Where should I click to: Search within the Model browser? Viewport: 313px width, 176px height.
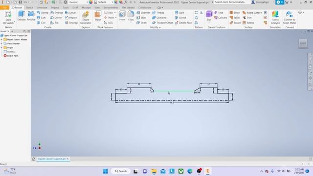point(24,31)
